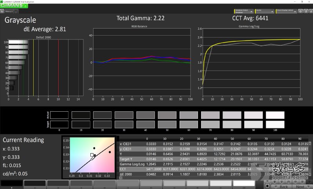Click the Grayscale page title
The height and width of the screenshot is (189, 313).
[x=20, y=20]
